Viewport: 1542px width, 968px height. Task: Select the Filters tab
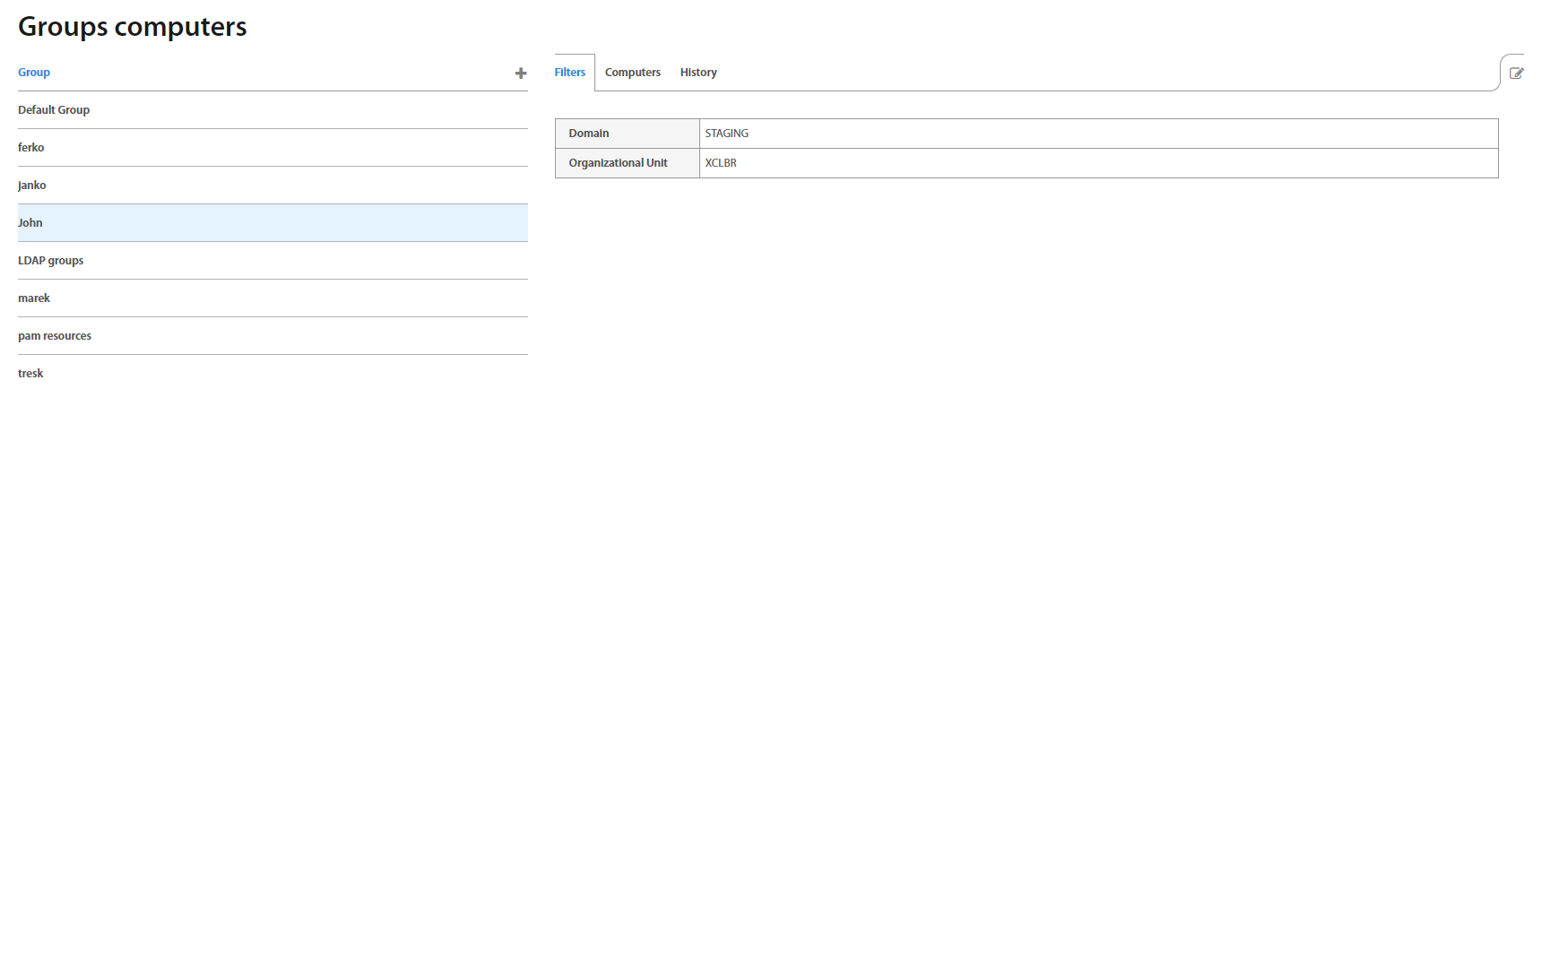pyautogui.click(x=569, y=73)
